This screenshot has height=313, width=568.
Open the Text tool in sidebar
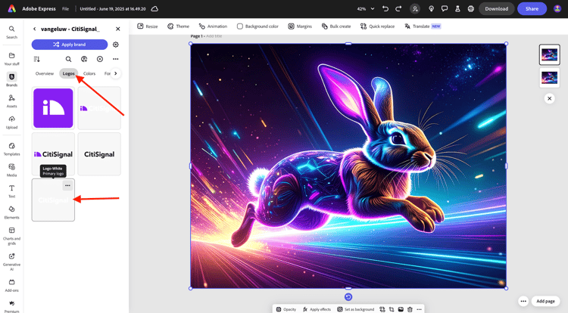pos(11,187)
